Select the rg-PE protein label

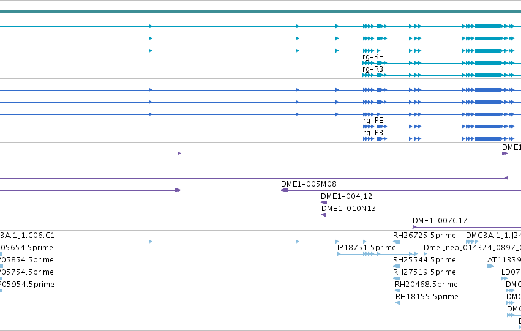pos(373,121)
